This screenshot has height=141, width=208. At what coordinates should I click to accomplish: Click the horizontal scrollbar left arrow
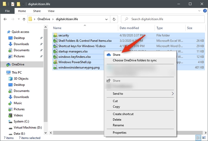click(51, 133)
